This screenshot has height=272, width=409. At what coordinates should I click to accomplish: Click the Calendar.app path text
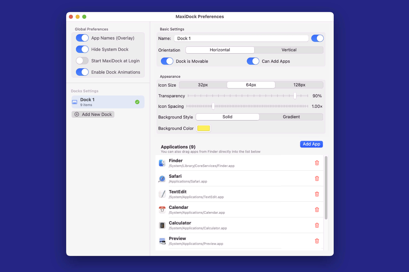point(197,213)
